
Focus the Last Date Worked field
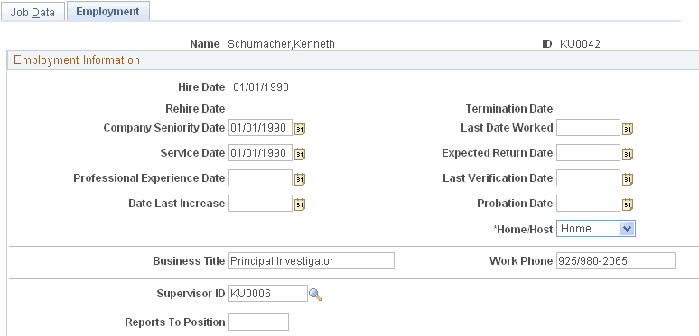point(588,128)
